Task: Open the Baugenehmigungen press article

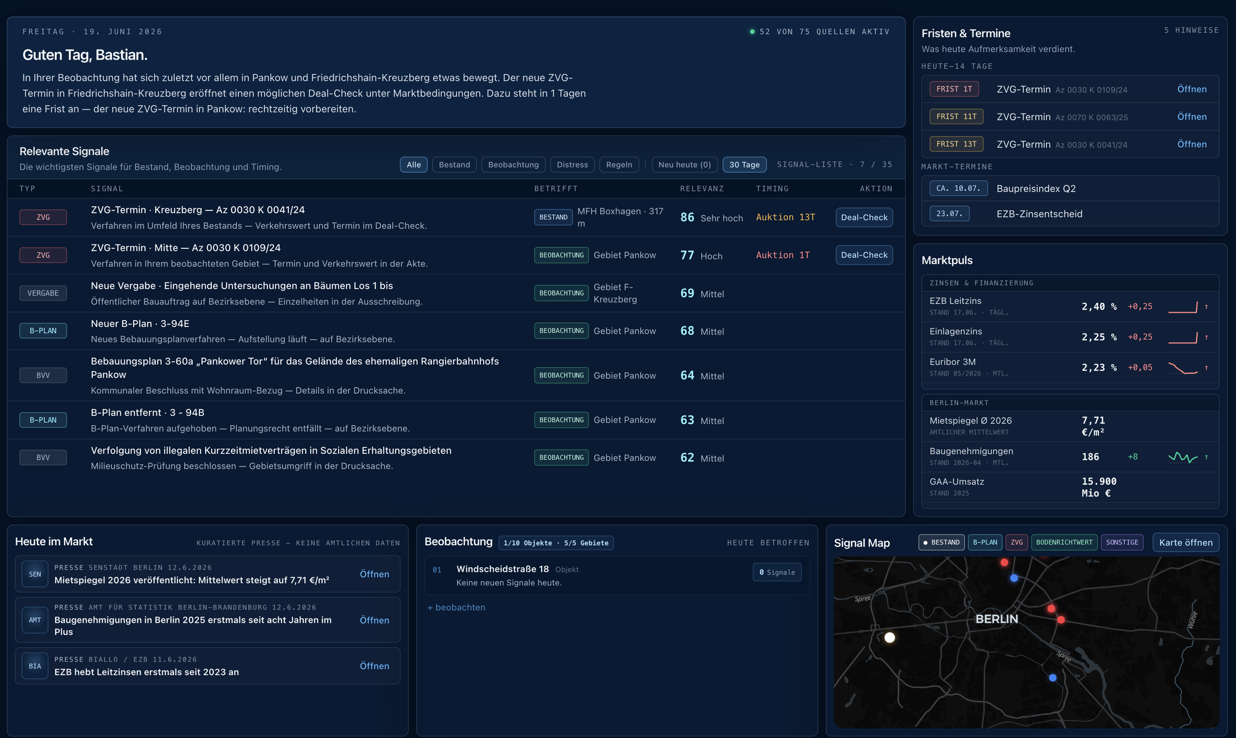Action: click(x=374, y=620)
